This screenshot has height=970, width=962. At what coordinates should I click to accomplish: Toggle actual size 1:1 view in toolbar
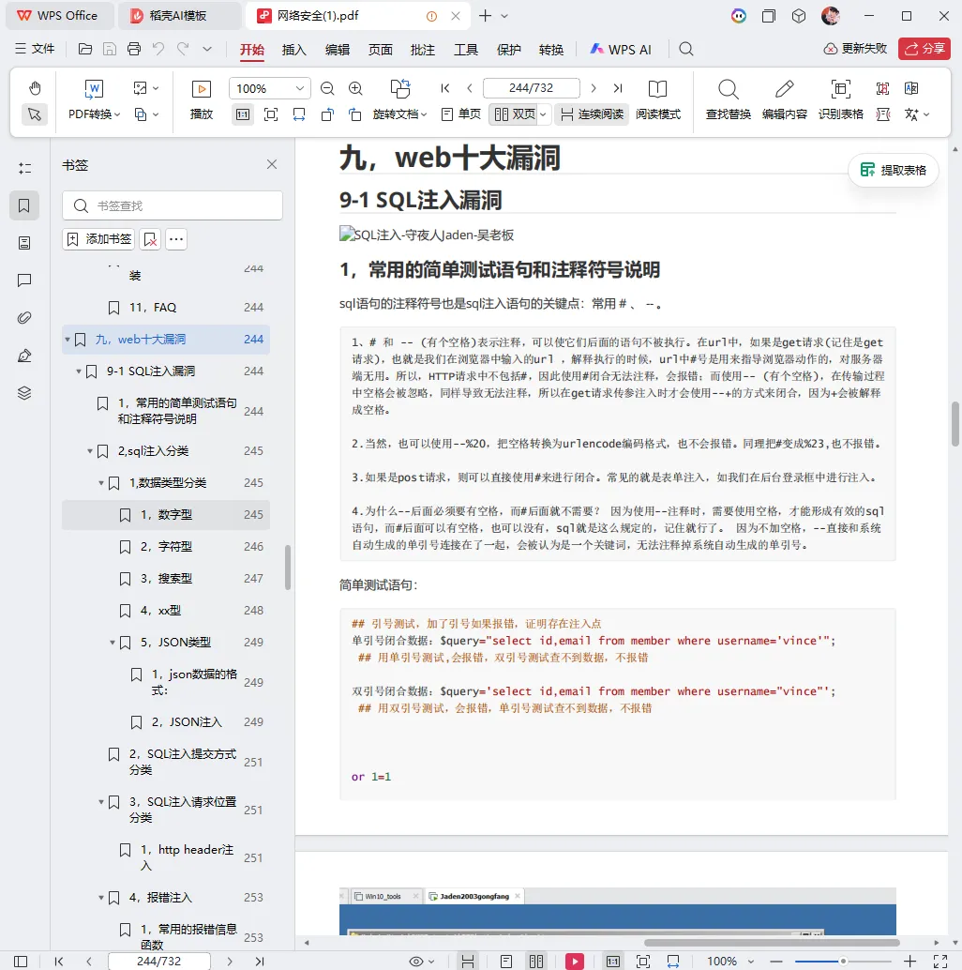243,114
